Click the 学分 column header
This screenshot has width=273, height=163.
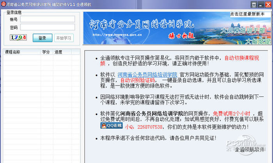click(x=47, y=52)
